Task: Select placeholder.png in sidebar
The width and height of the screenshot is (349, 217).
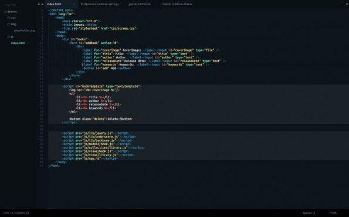Action: pos(25,30)
